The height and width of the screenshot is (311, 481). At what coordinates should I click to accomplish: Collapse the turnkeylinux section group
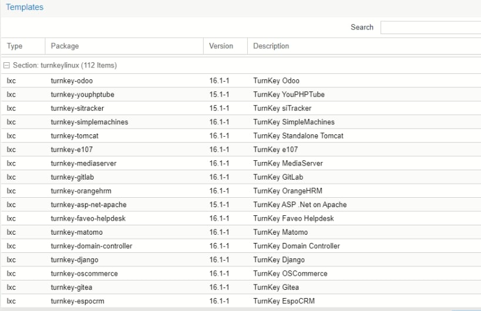[x=7, y=66]
